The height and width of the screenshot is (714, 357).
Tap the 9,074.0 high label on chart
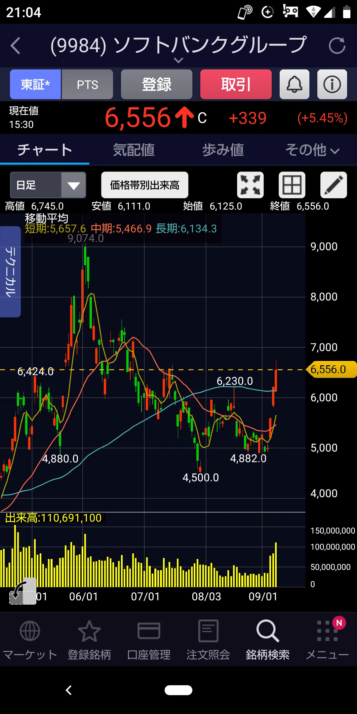86,238
